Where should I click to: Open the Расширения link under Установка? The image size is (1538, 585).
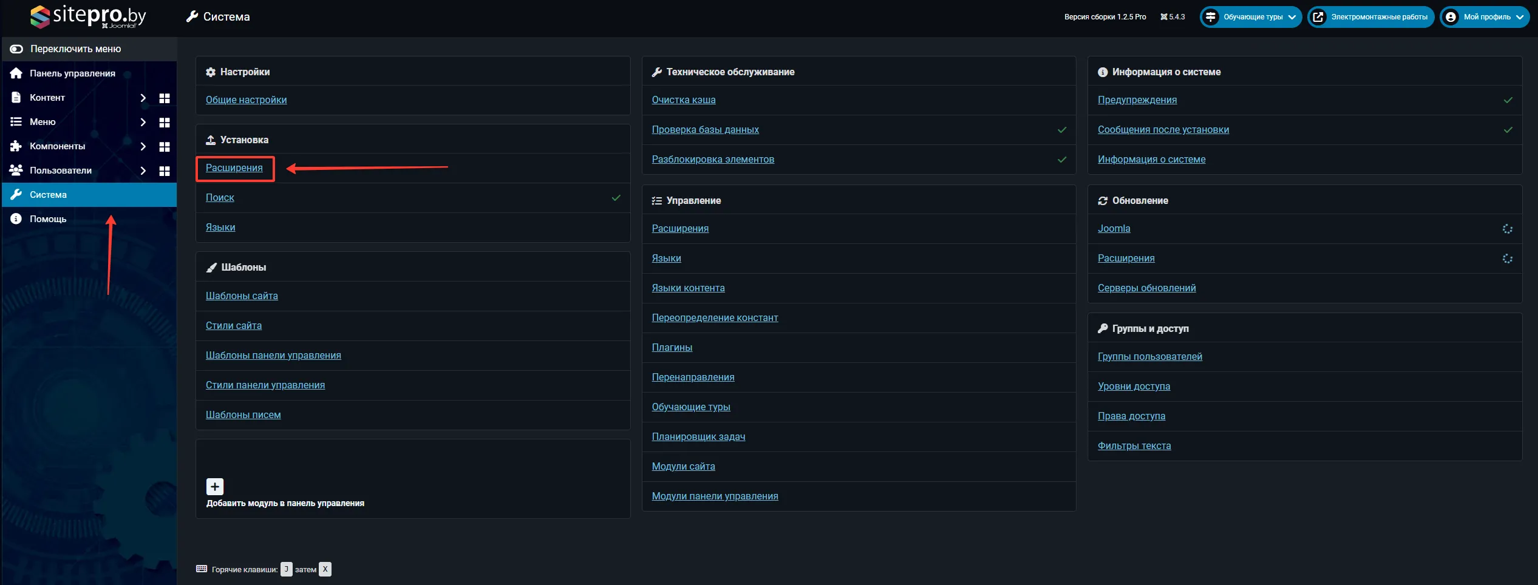[x=234, y=168]
